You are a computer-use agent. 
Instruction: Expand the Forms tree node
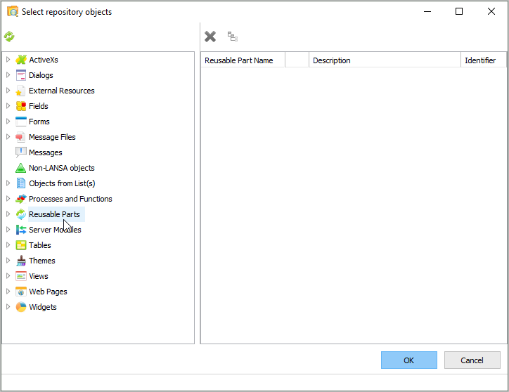(x=8, y=122)
